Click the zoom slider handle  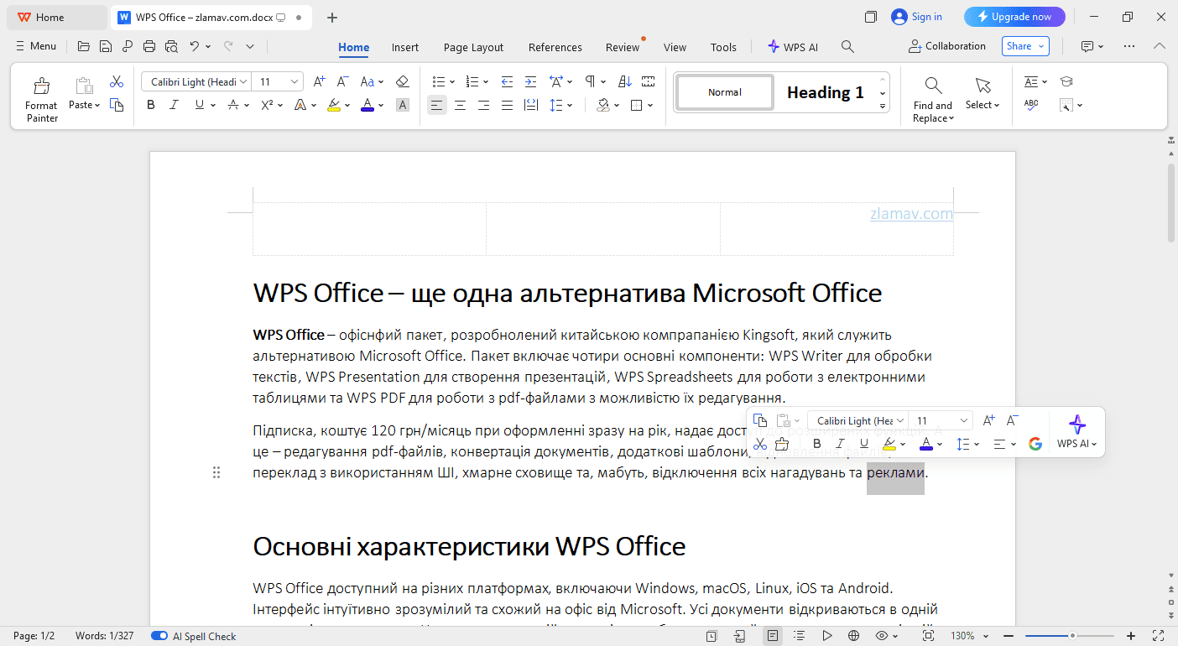tap(1071, 636)
